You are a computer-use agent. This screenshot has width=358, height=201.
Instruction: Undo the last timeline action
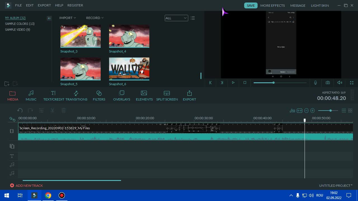[20, 111]
